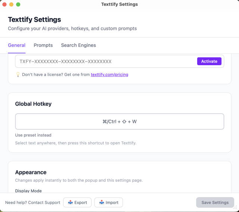
Task: Click the global hotkey recorder field
Action: click(119, 121)
